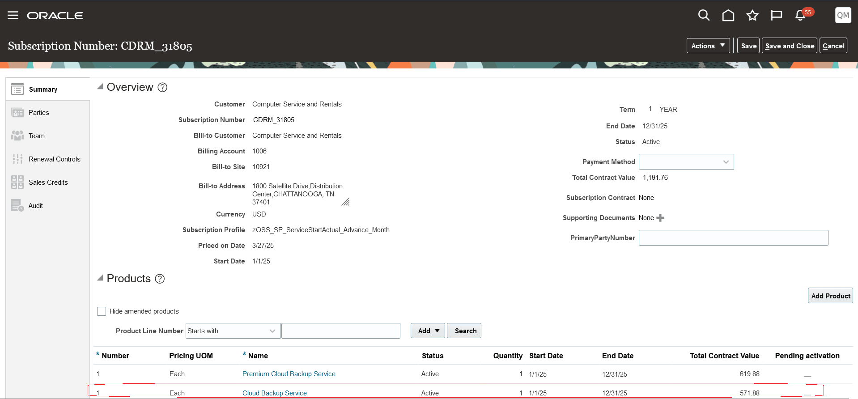Click Save and Close
The image size is (858, 399).
click(790, 46)
